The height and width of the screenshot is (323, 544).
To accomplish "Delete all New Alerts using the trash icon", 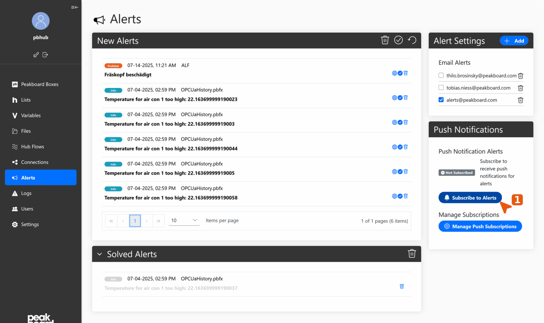I will [385, 40].
